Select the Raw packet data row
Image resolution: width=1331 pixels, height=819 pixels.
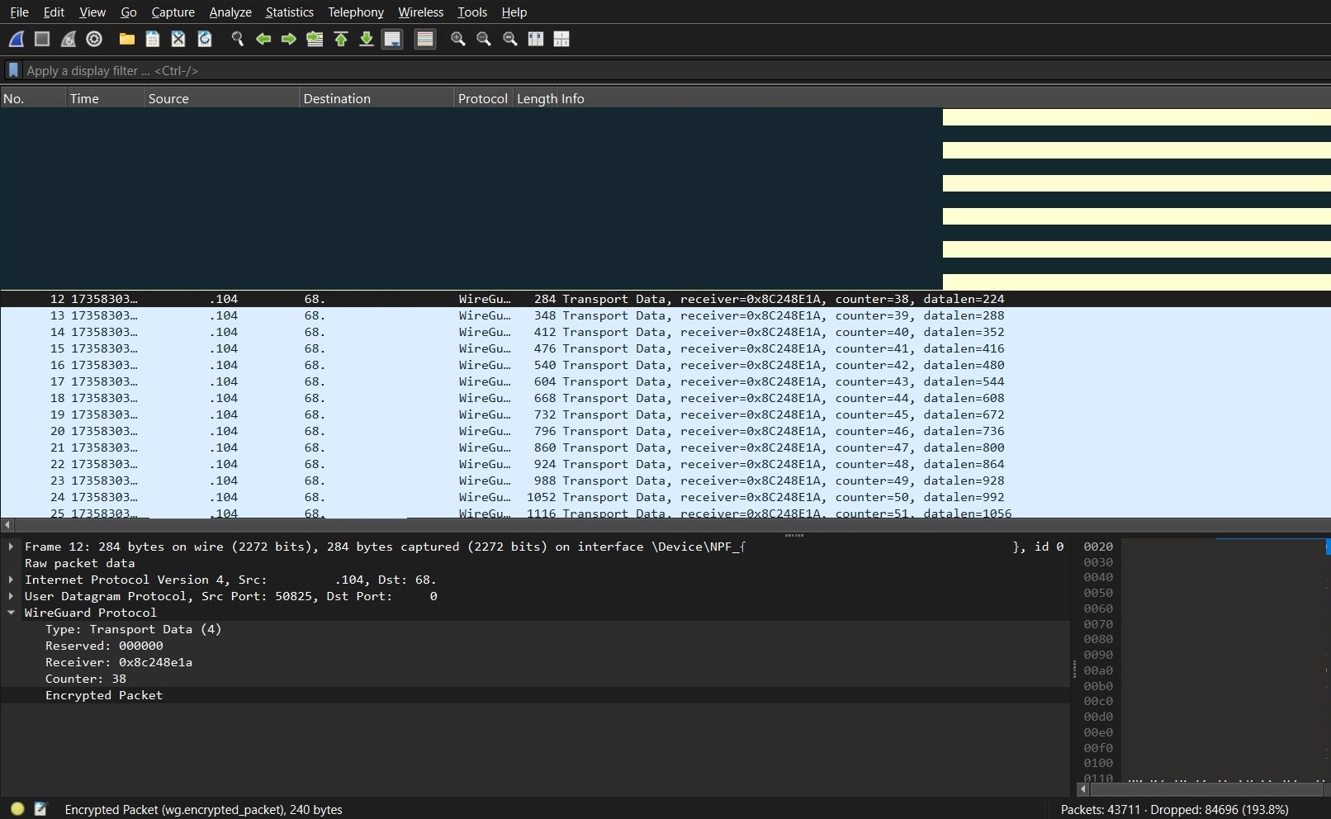tap(535, 563)
